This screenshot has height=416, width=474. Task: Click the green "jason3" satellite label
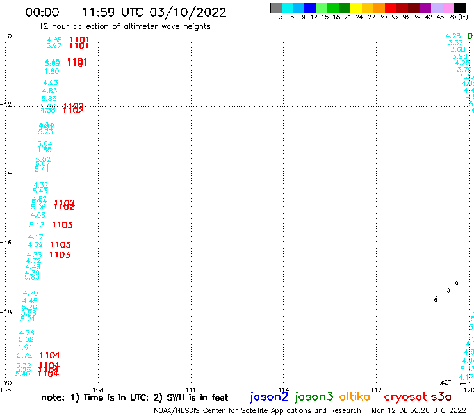[x=314, y=397]
